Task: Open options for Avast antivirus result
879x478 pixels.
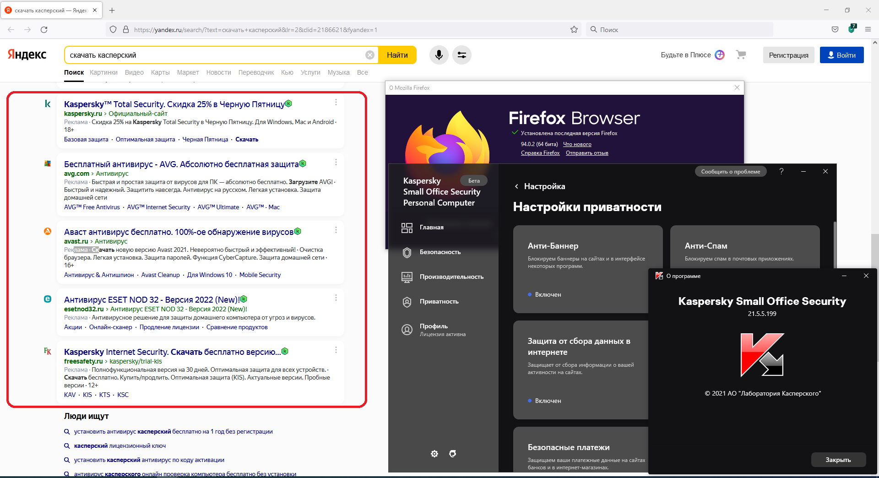Action: (336, 230)
